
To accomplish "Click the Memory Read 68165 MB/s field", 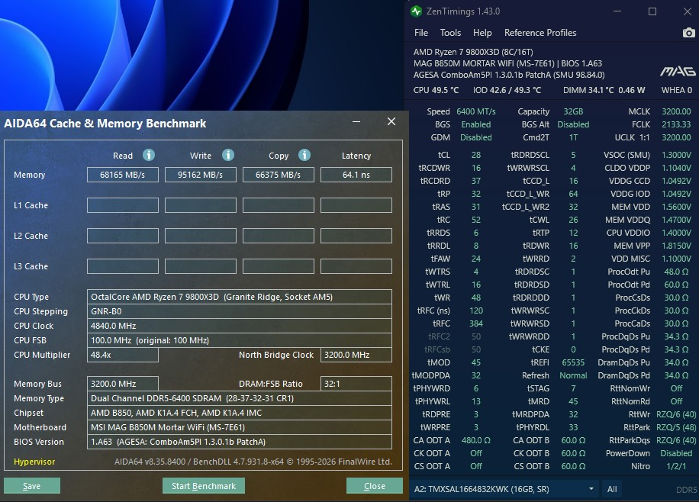I will (123, 175).
